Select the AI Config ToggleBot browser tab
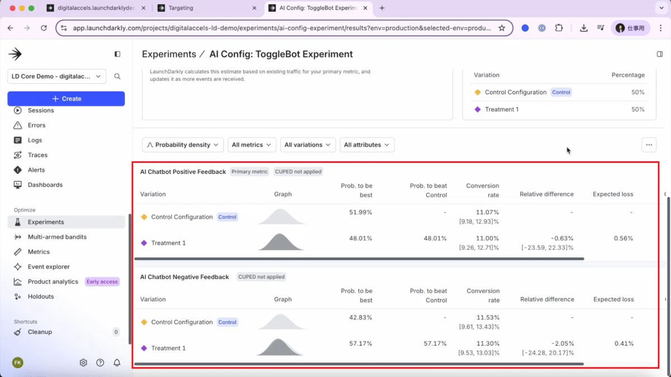 point(318,8)
